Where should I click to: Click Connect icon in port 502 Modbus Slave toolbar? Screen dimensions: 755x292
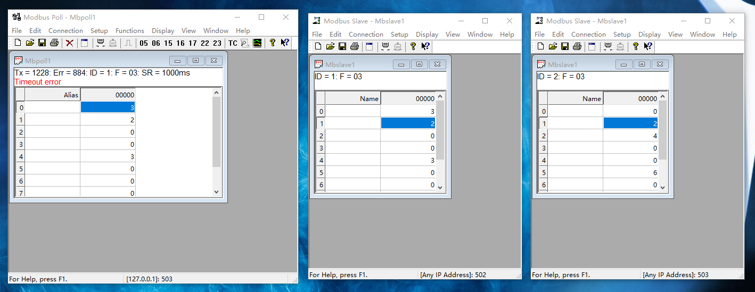coord(385,46)
